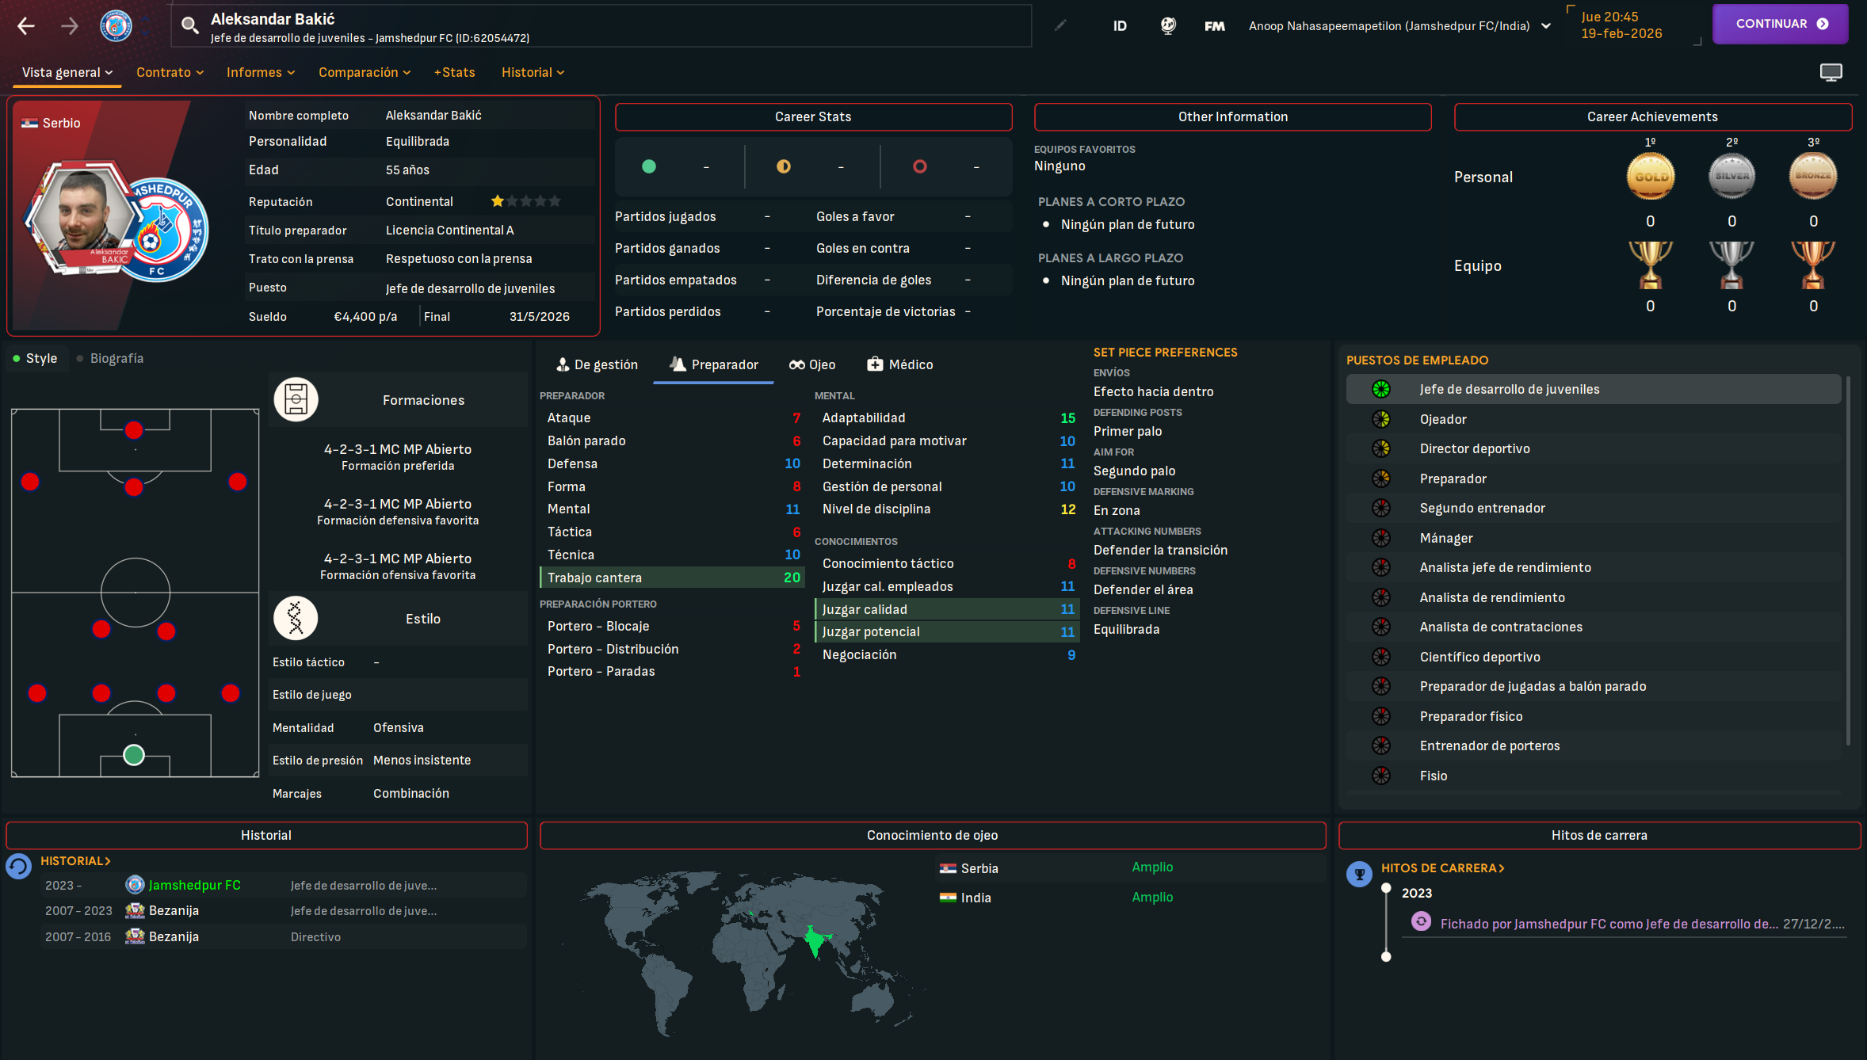Click the goalkeeper dot on the pitch

click(134, 755)
